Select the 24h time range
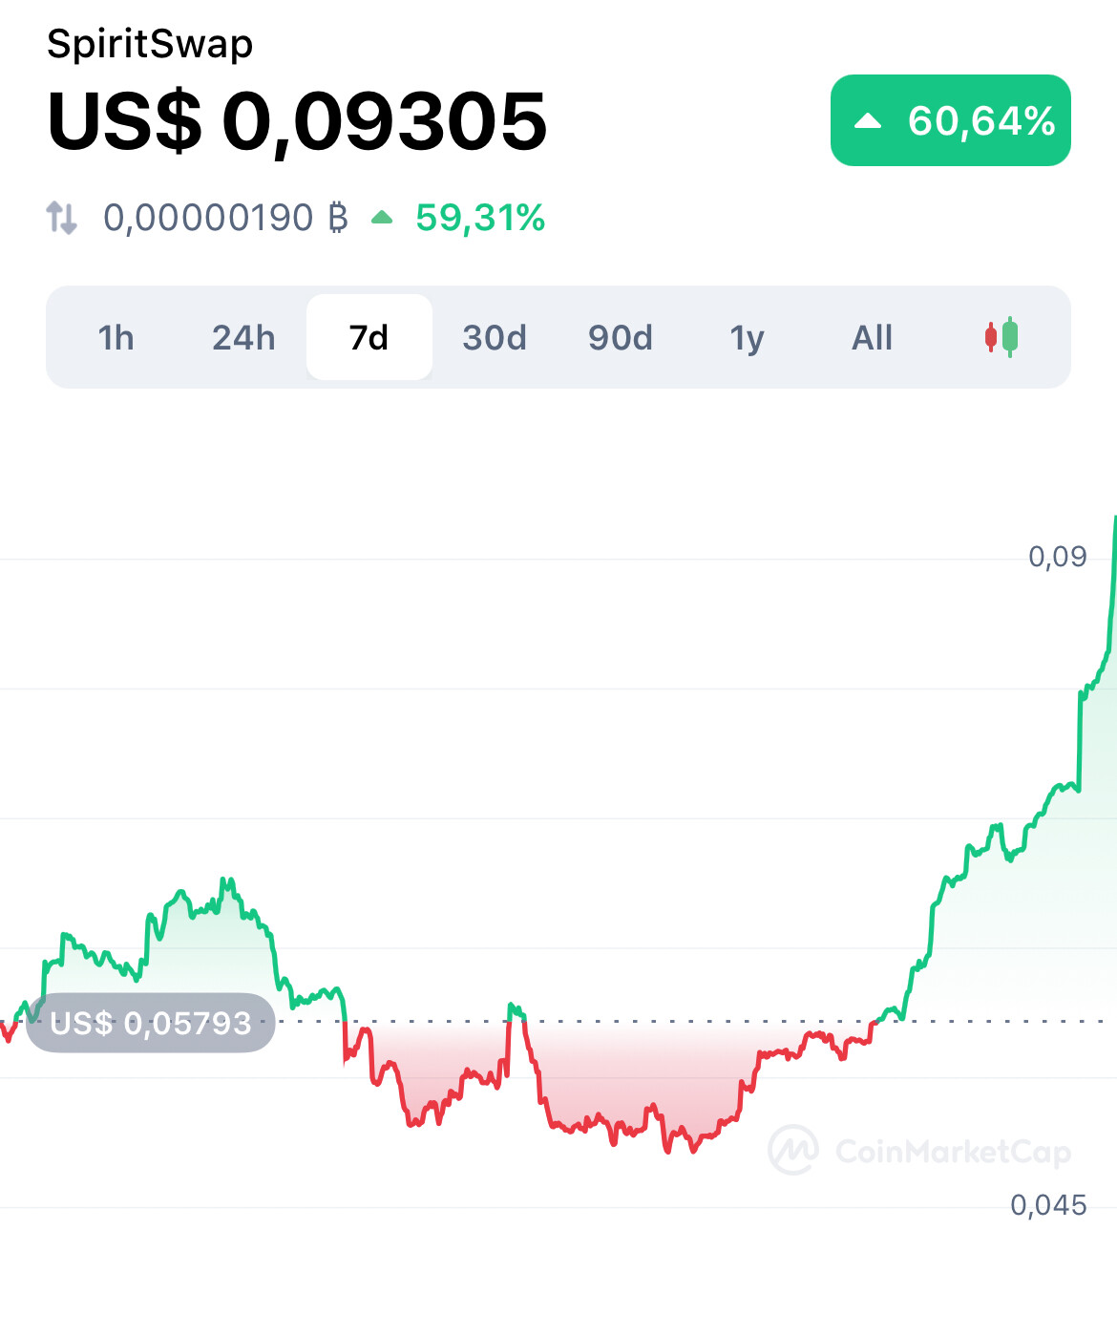 pos(243,337)
